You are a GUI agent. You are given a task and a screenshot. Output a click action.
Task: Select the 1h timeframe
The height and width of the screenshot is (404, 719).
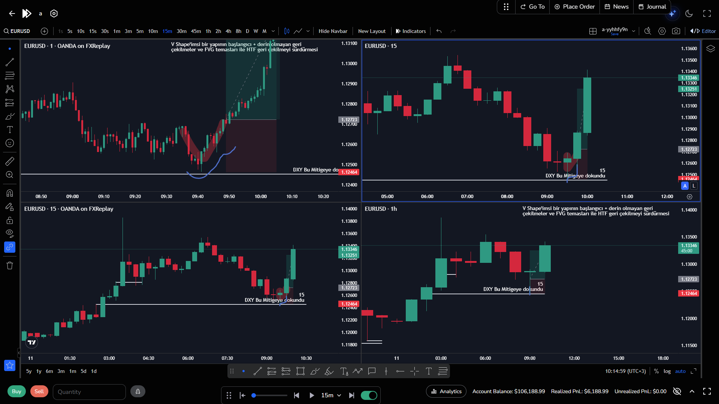click(208, 31)
